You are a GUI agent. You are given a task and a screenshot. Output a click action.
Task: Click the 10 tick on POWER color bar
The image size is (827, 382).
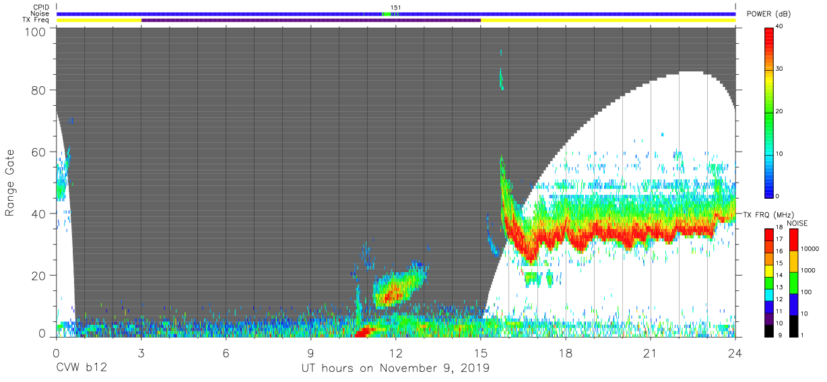click(x=781, y=154)
